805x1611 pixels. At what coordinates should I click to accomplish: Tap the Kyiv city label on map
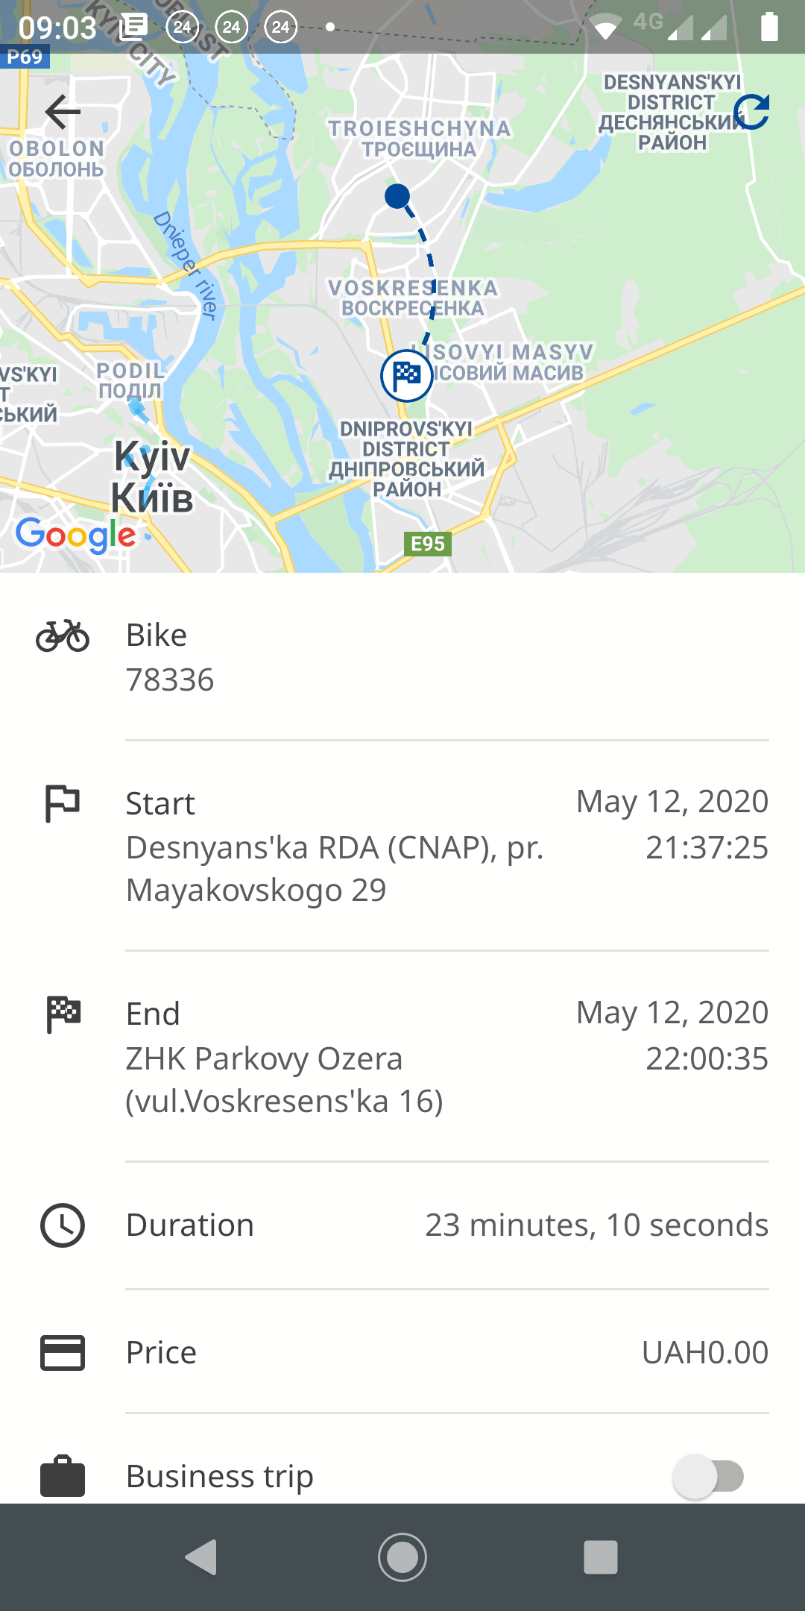click(152, 477)
